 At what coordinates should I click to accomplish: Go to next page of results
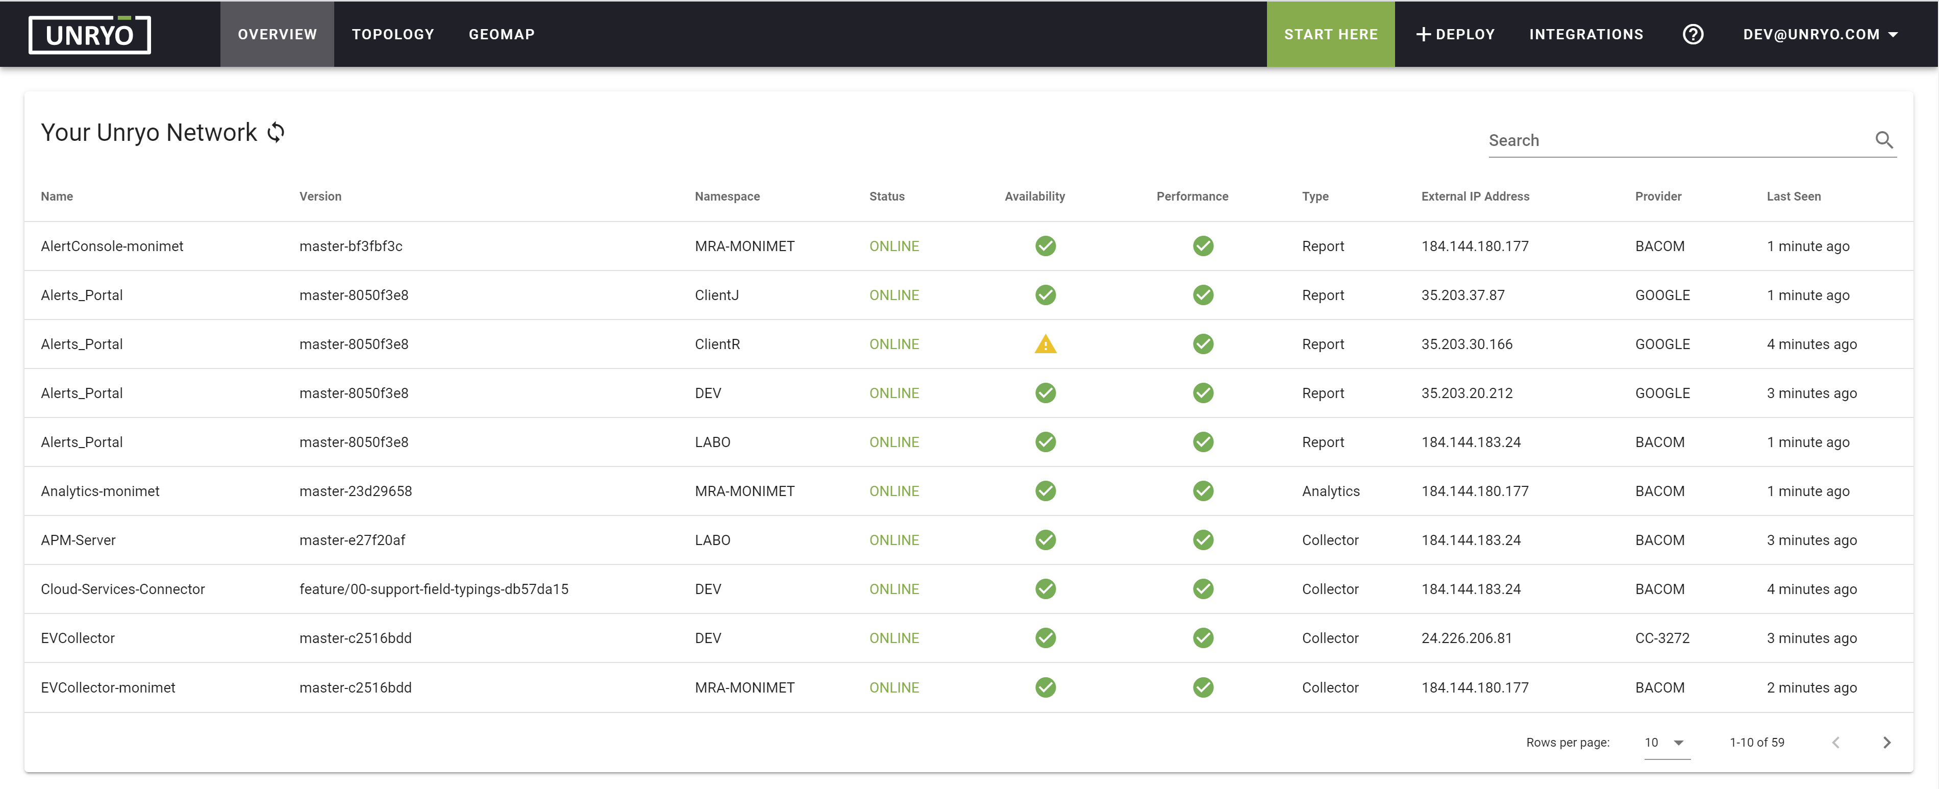click(x=1886, y=743)
